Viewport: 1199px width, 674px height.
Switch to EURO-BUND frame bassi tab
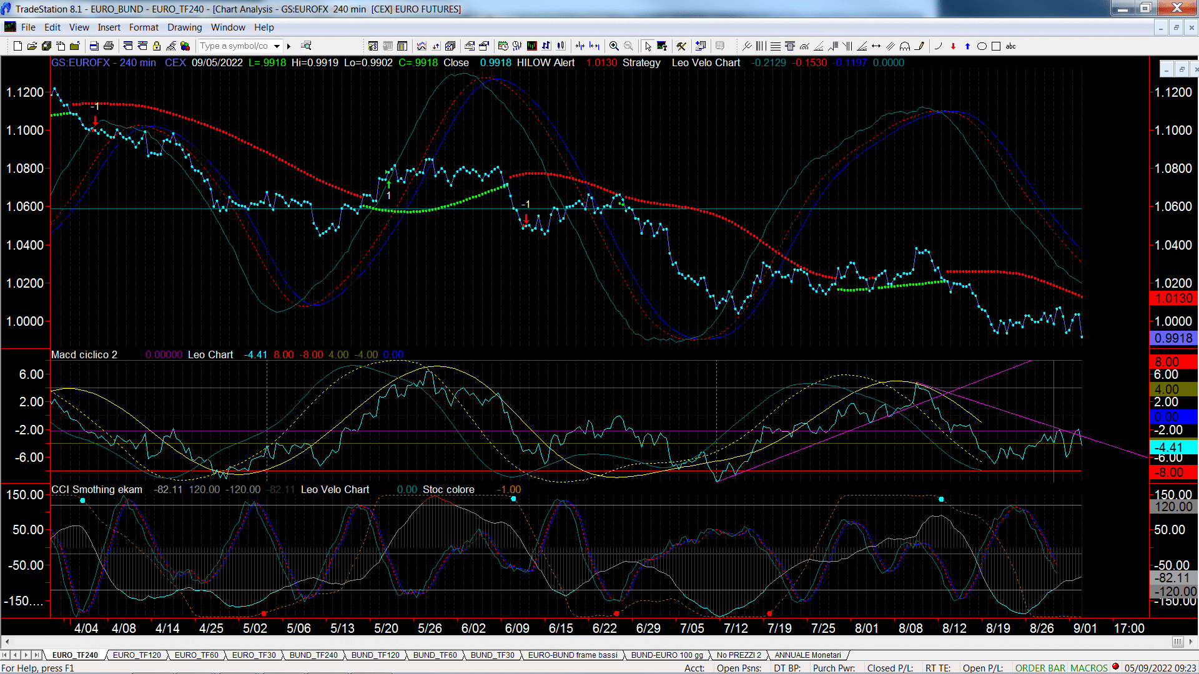coord(573,655)
